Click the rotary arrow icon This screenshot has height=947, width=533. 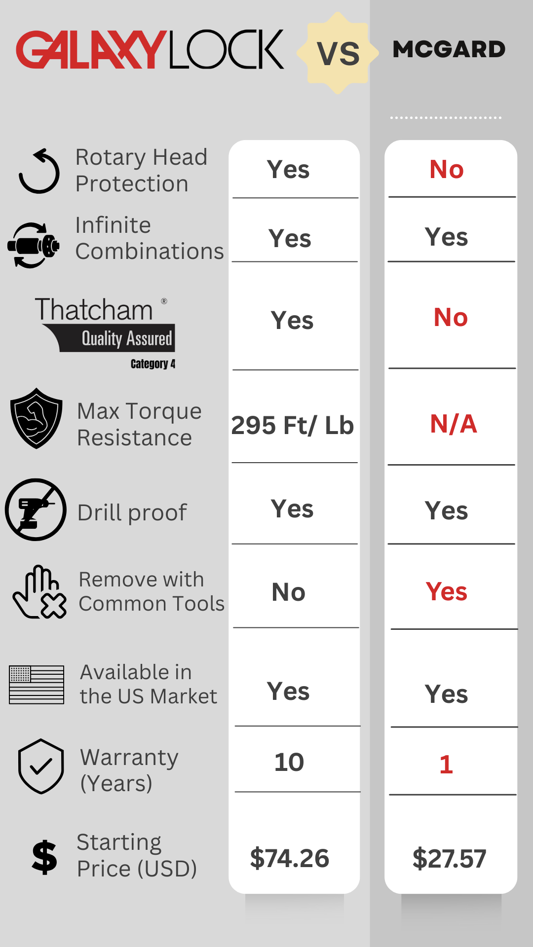[39, 171]
